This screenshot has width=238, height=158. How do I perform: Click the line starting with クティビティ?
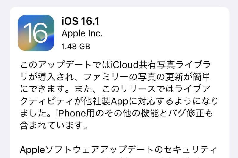point(119,101)
